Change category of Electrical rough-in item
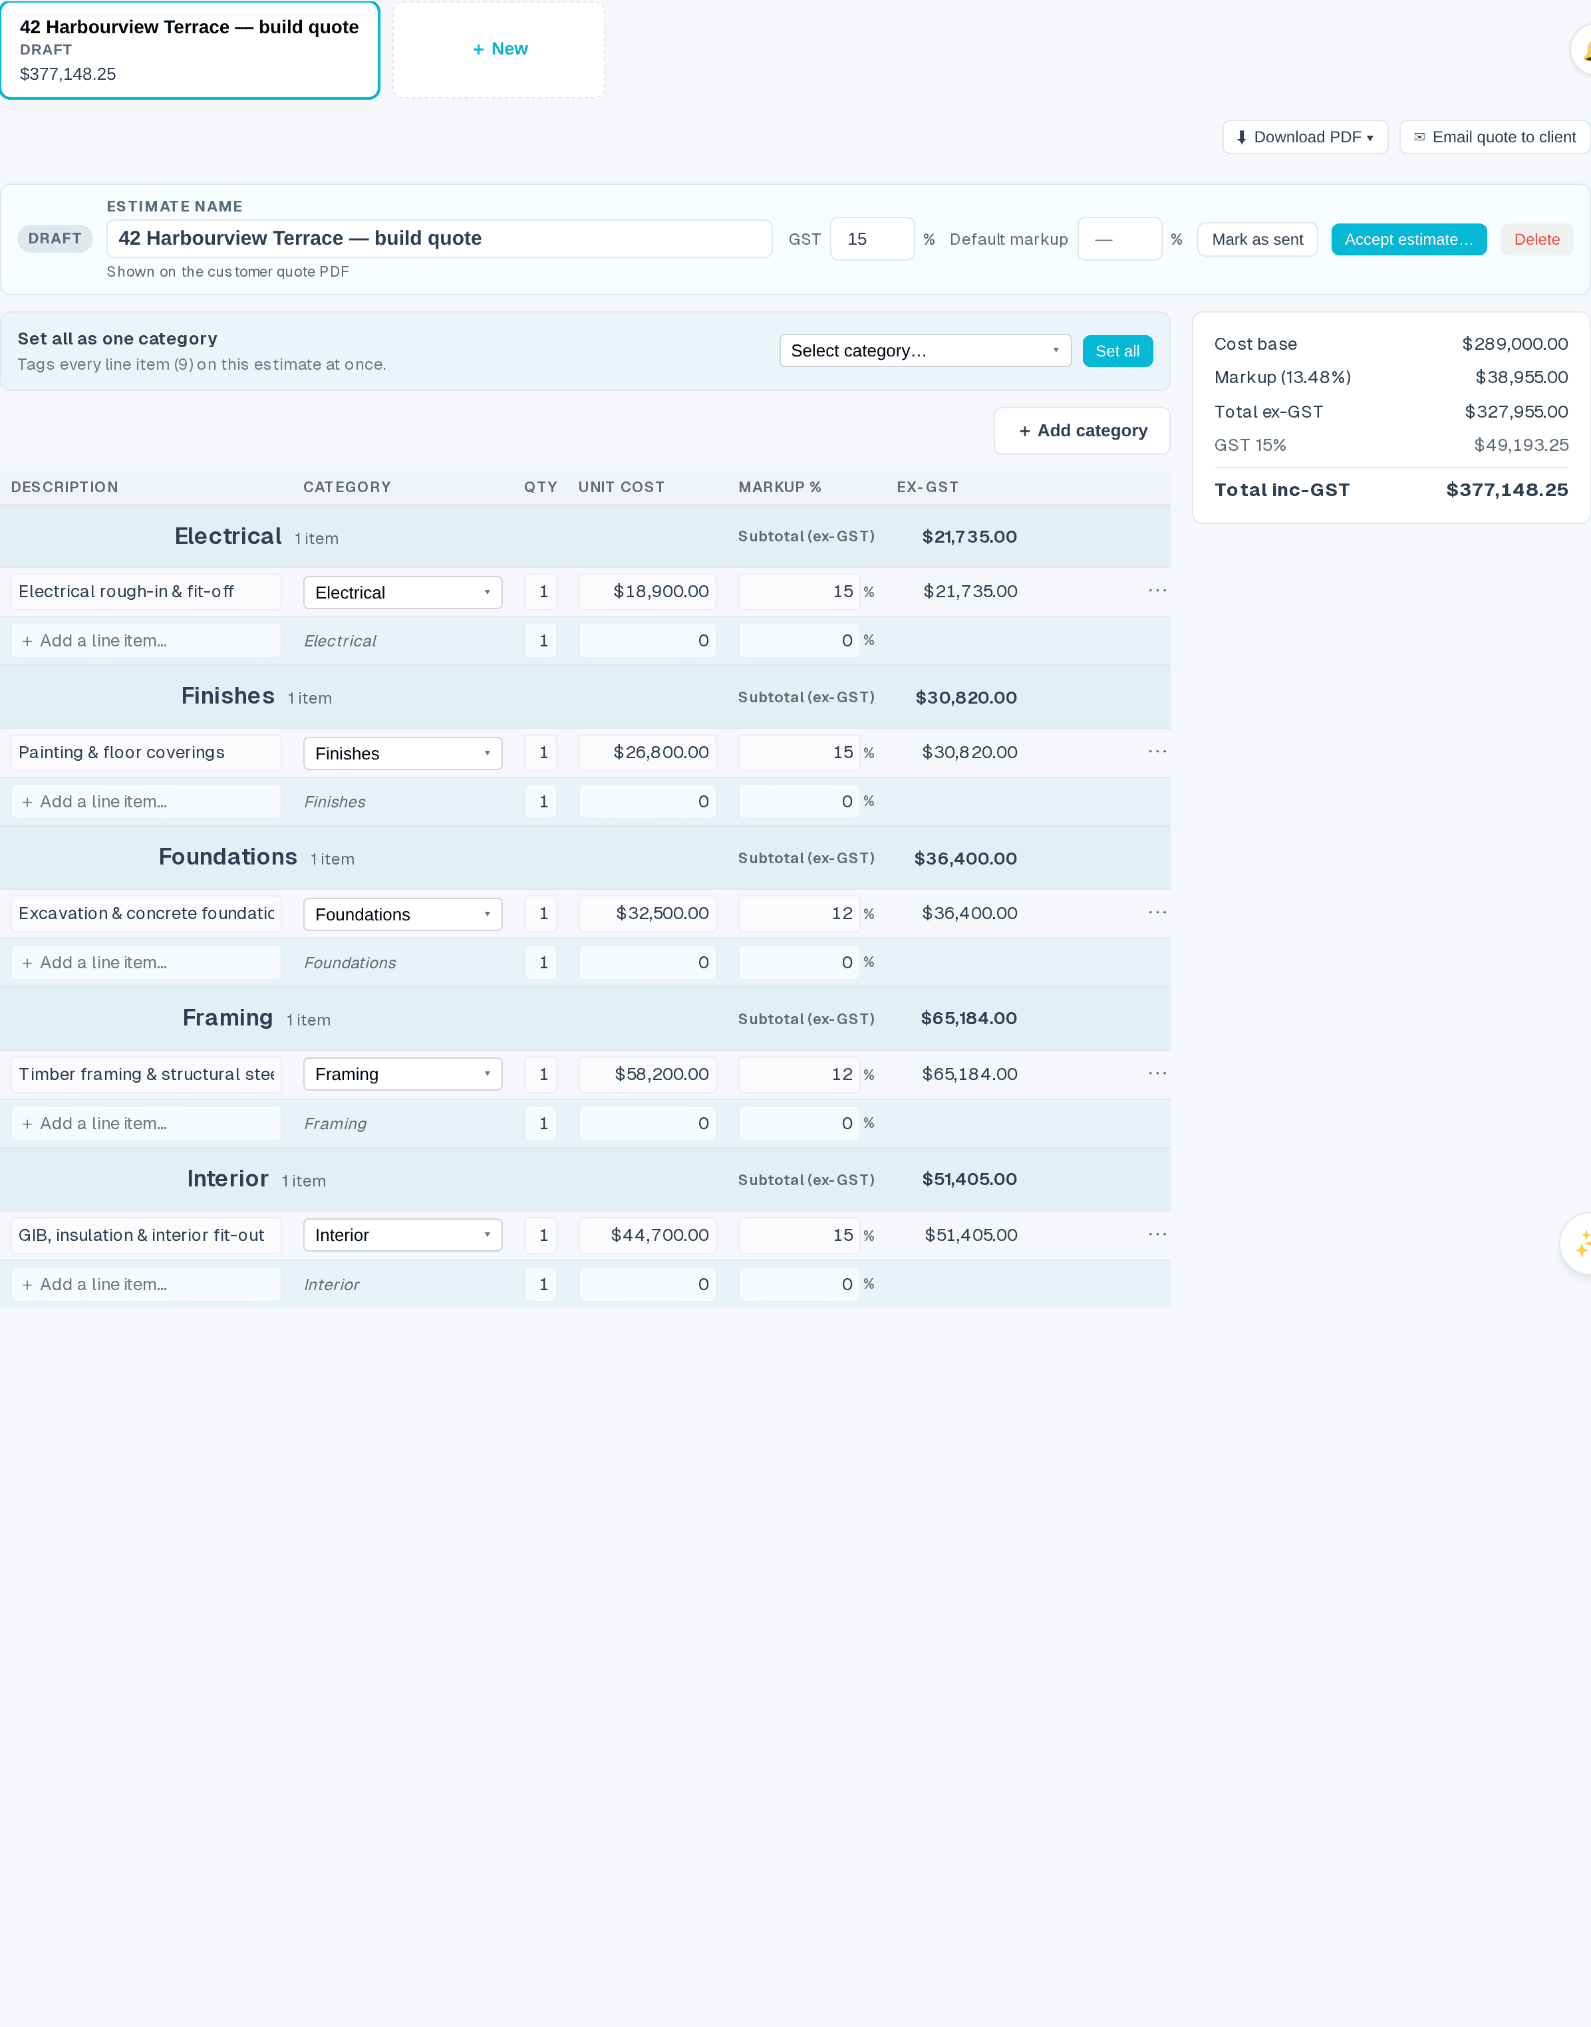The height and width of the screenshot is (2027, 1591). 402,592
